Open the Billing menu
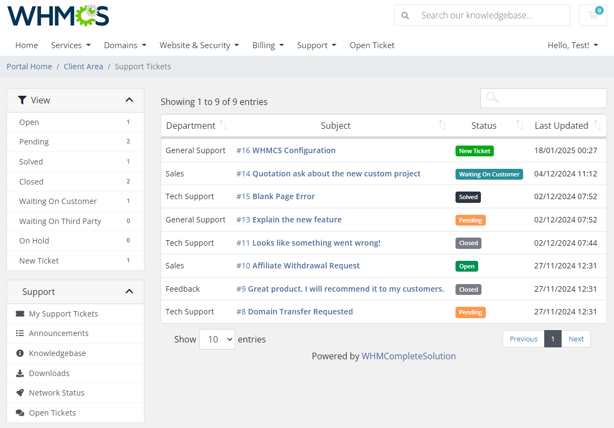The height and width of the screenshot is (428, 614). tap(268, 45)
